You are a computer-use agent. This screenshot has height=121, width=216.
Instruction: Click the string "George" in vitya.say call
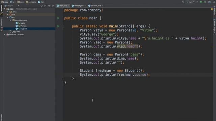pyautogui.click(x=107, y=34)
